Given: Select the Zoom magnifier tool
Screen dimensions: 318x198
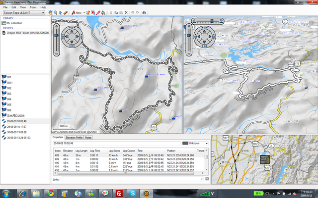Looking at the screenshot, I should (55, 13).
